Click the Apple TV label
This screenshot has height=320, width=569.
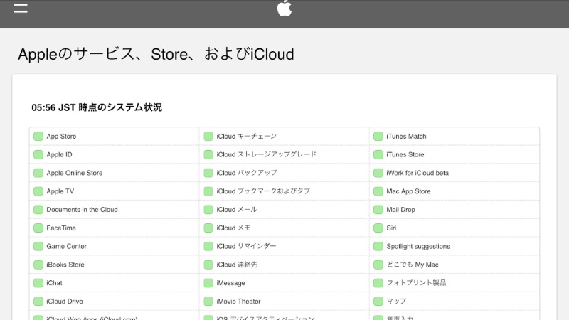pyautogui.click(x=60, y=191)
